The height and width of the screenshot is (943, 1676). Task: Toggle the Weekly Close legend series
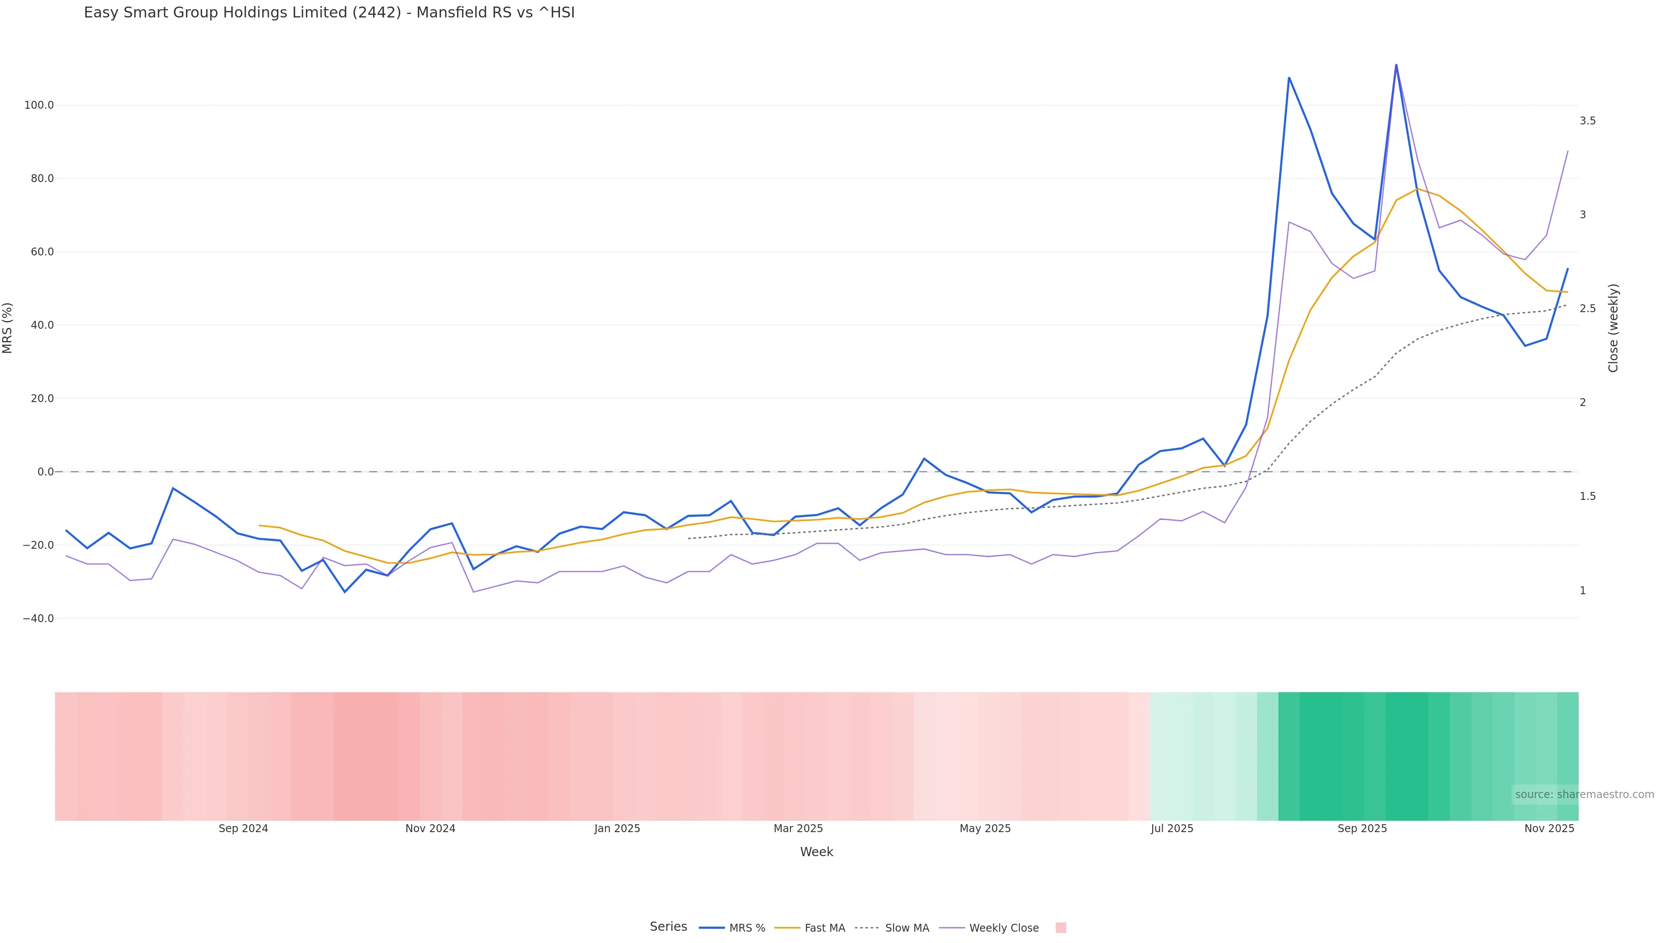click(x=1003, y=928)
